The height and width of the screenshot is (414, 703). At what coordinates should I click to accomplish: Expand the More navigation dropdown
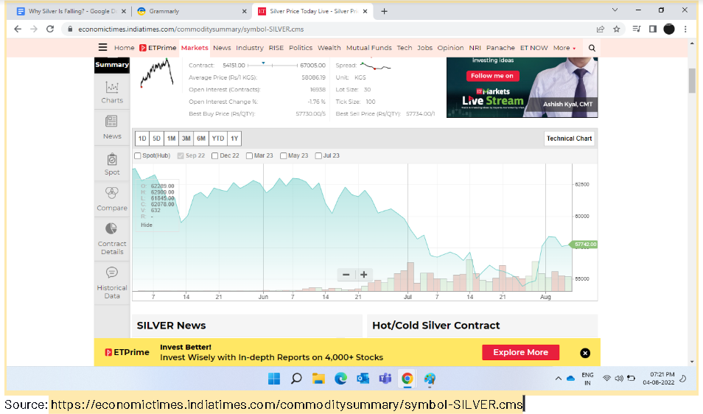[x=564, y=48]
